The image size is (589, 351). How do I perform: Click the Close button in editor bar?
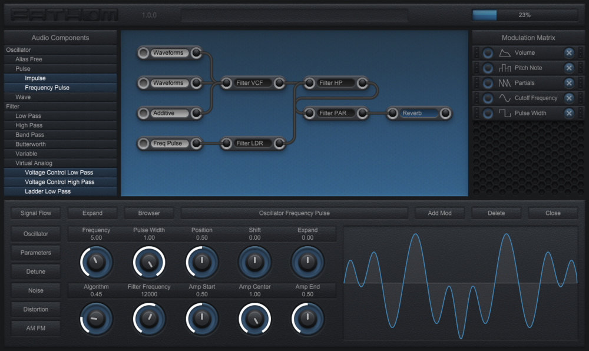553,213
